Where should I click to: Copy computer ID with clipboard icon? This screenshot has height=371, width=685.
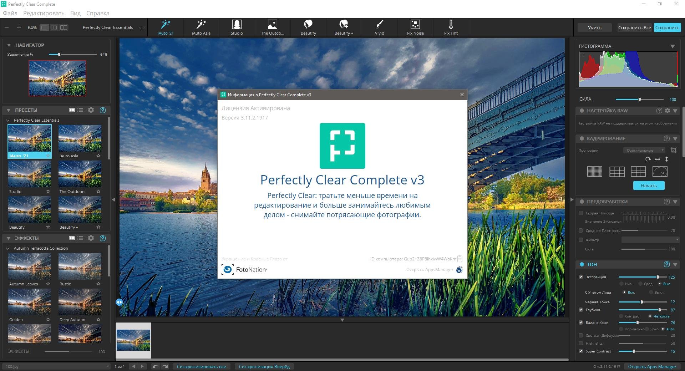460,259
